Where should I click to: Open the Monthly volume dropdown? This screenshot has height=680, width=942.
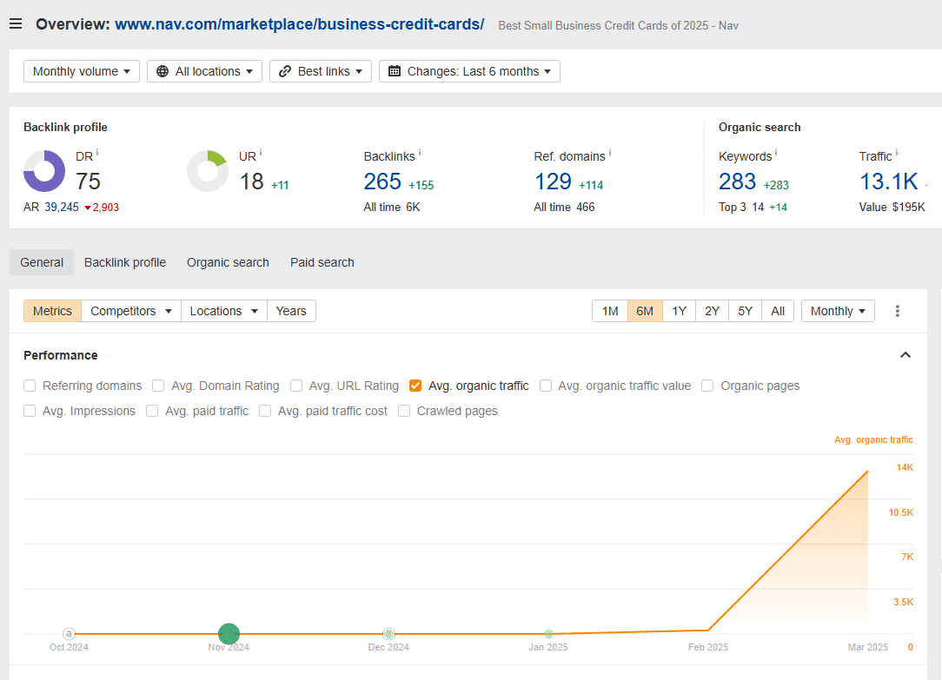[82, 71]
